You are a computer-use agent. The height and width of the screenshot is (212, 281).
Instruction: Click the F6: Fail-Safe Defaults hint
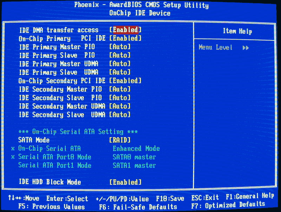138,207
